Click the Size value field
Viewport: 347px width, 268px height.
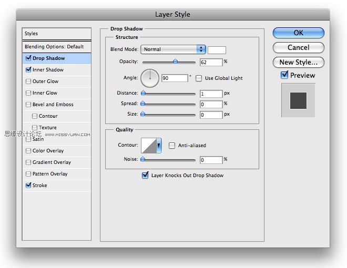(211, 115)
